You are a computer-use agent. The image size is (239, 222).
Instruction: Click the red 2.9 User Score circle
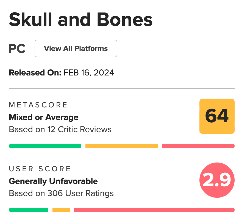(217, 180)
